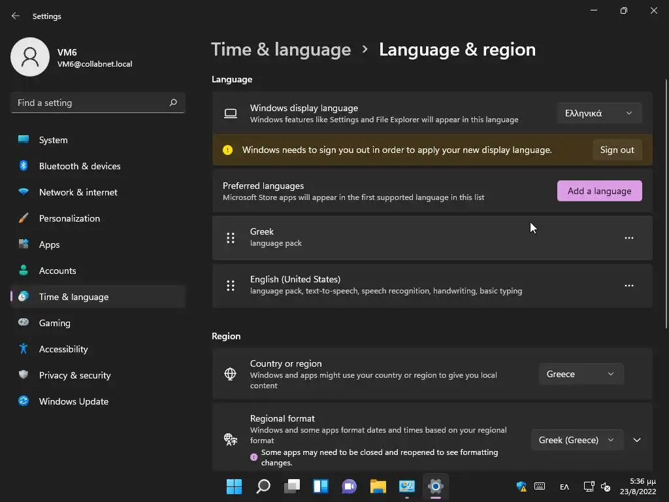Click the search magnifier in Find a setting
Viewport: 669px width, 502px height.
click(173, 103)
